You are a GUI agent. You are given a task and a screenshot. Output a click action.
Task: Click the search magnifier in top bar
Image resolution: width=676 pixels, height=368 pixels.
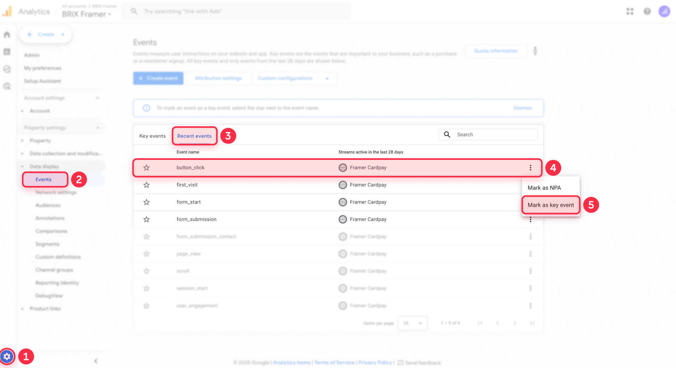[134, 11]
